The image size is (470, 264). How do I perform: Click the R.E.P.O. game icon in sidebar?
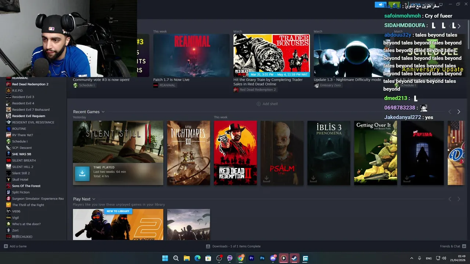click(8, 91)
